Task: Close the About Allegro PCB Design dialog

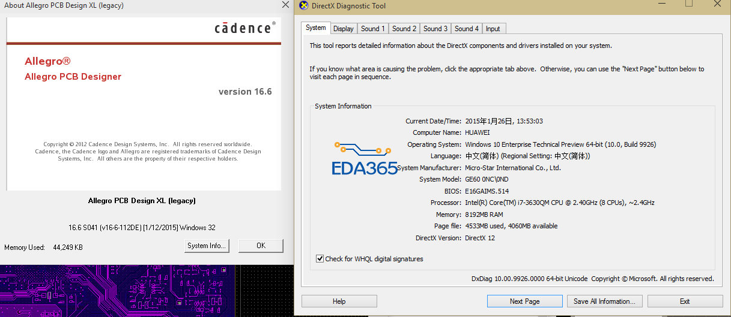Action: tap(285, 5)
